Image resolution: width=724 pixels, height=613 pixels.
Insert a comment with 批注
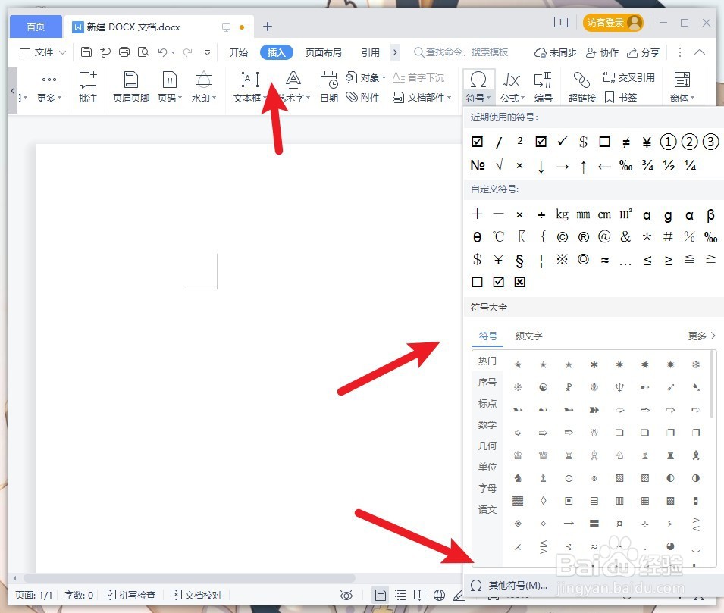[x=88, y=87]
